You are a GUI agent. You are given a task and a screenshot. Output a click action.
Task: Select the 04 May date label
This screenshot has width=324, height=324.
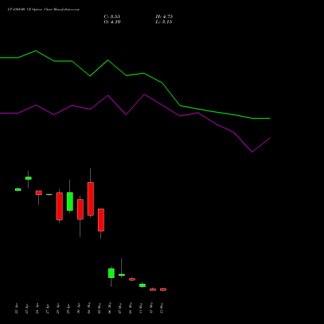(x=89, y=308)
